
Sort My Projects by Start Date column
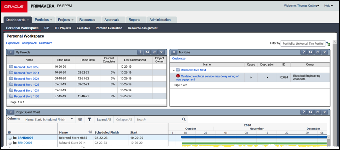click(63, 60)
